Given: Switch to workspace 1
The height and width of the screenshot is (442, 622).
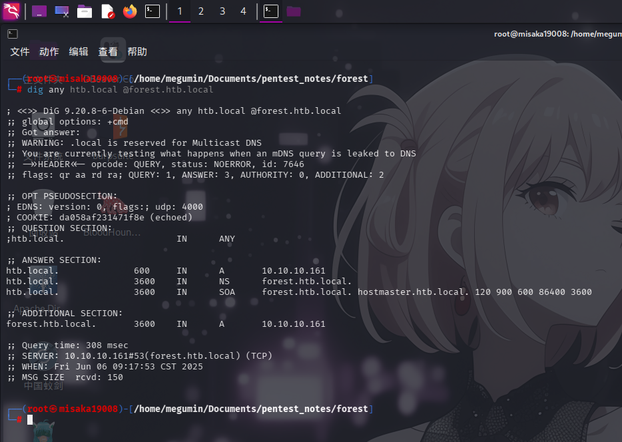Looking at the screenshot, I should pos(180,11).
